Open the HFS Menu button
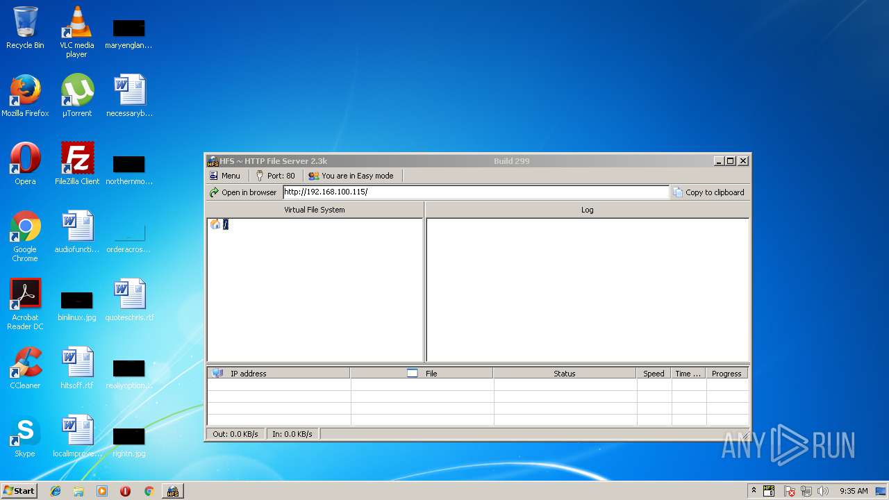The image size is (889, 500). pos(225,176)
